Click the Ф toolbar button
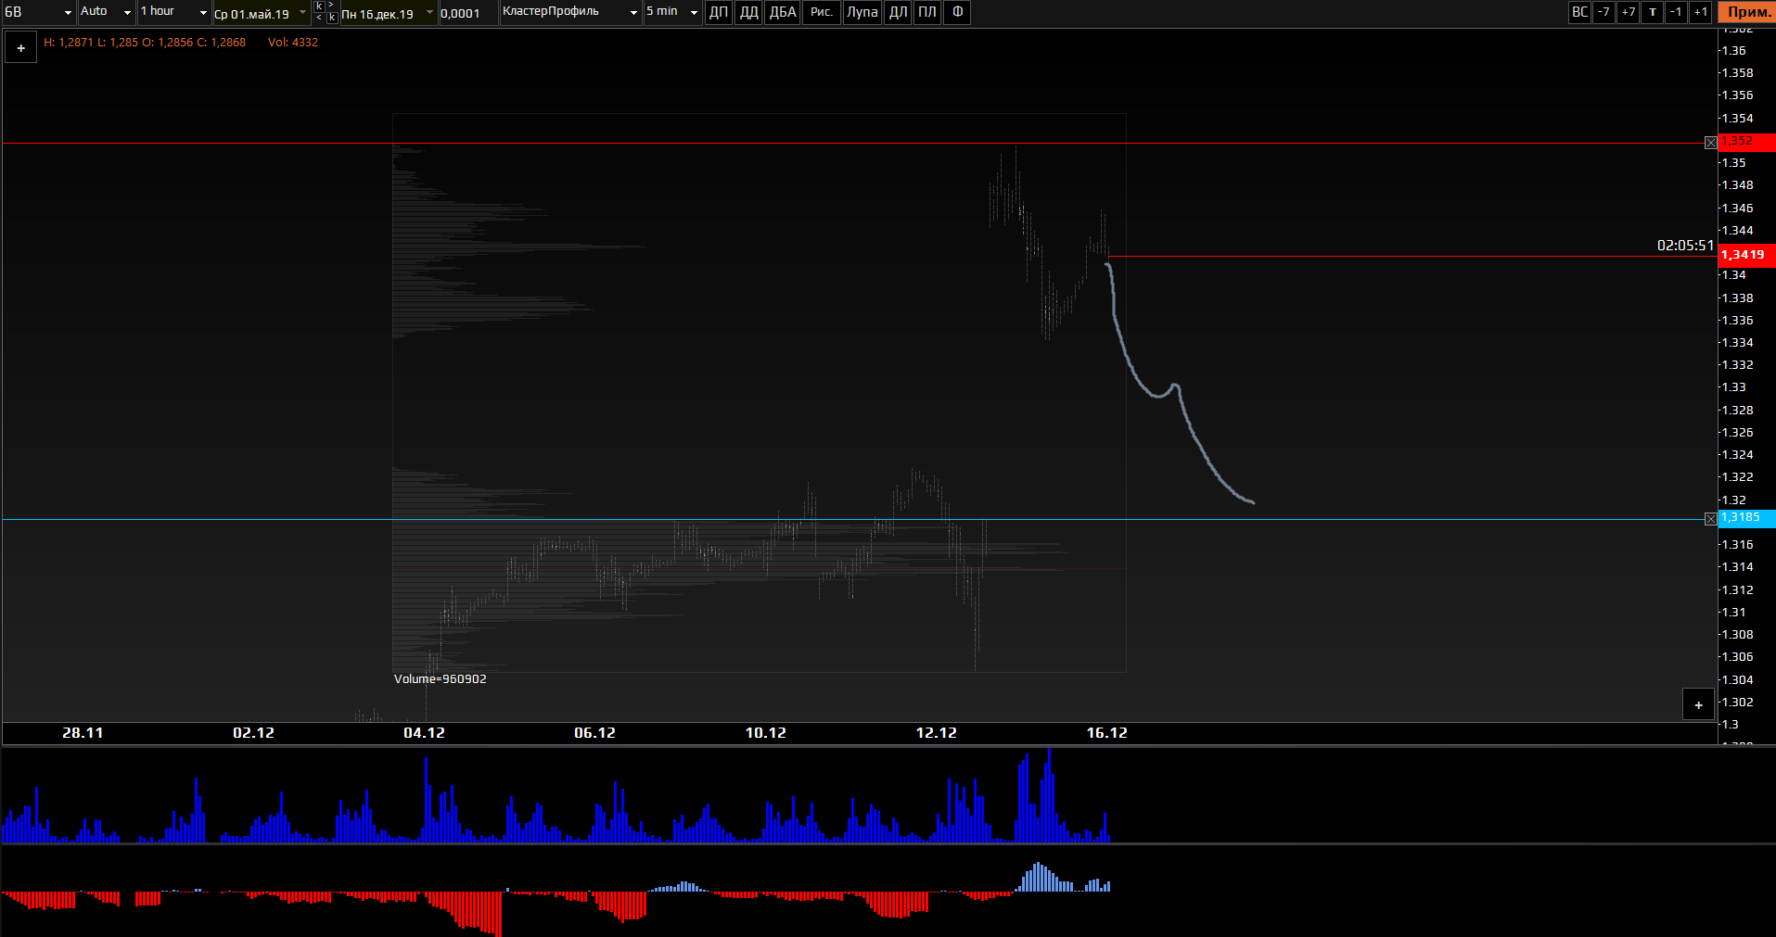The image size is (1776, 937). (x=957, y=12)
